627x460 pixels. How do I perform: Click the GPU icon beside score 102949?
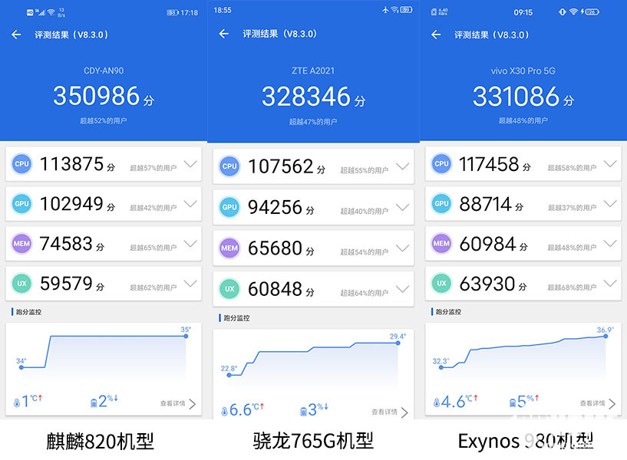coord(21,204)
